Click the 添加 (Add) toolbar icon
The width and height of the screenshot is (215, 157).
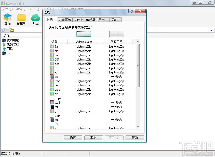click(8, 17)
